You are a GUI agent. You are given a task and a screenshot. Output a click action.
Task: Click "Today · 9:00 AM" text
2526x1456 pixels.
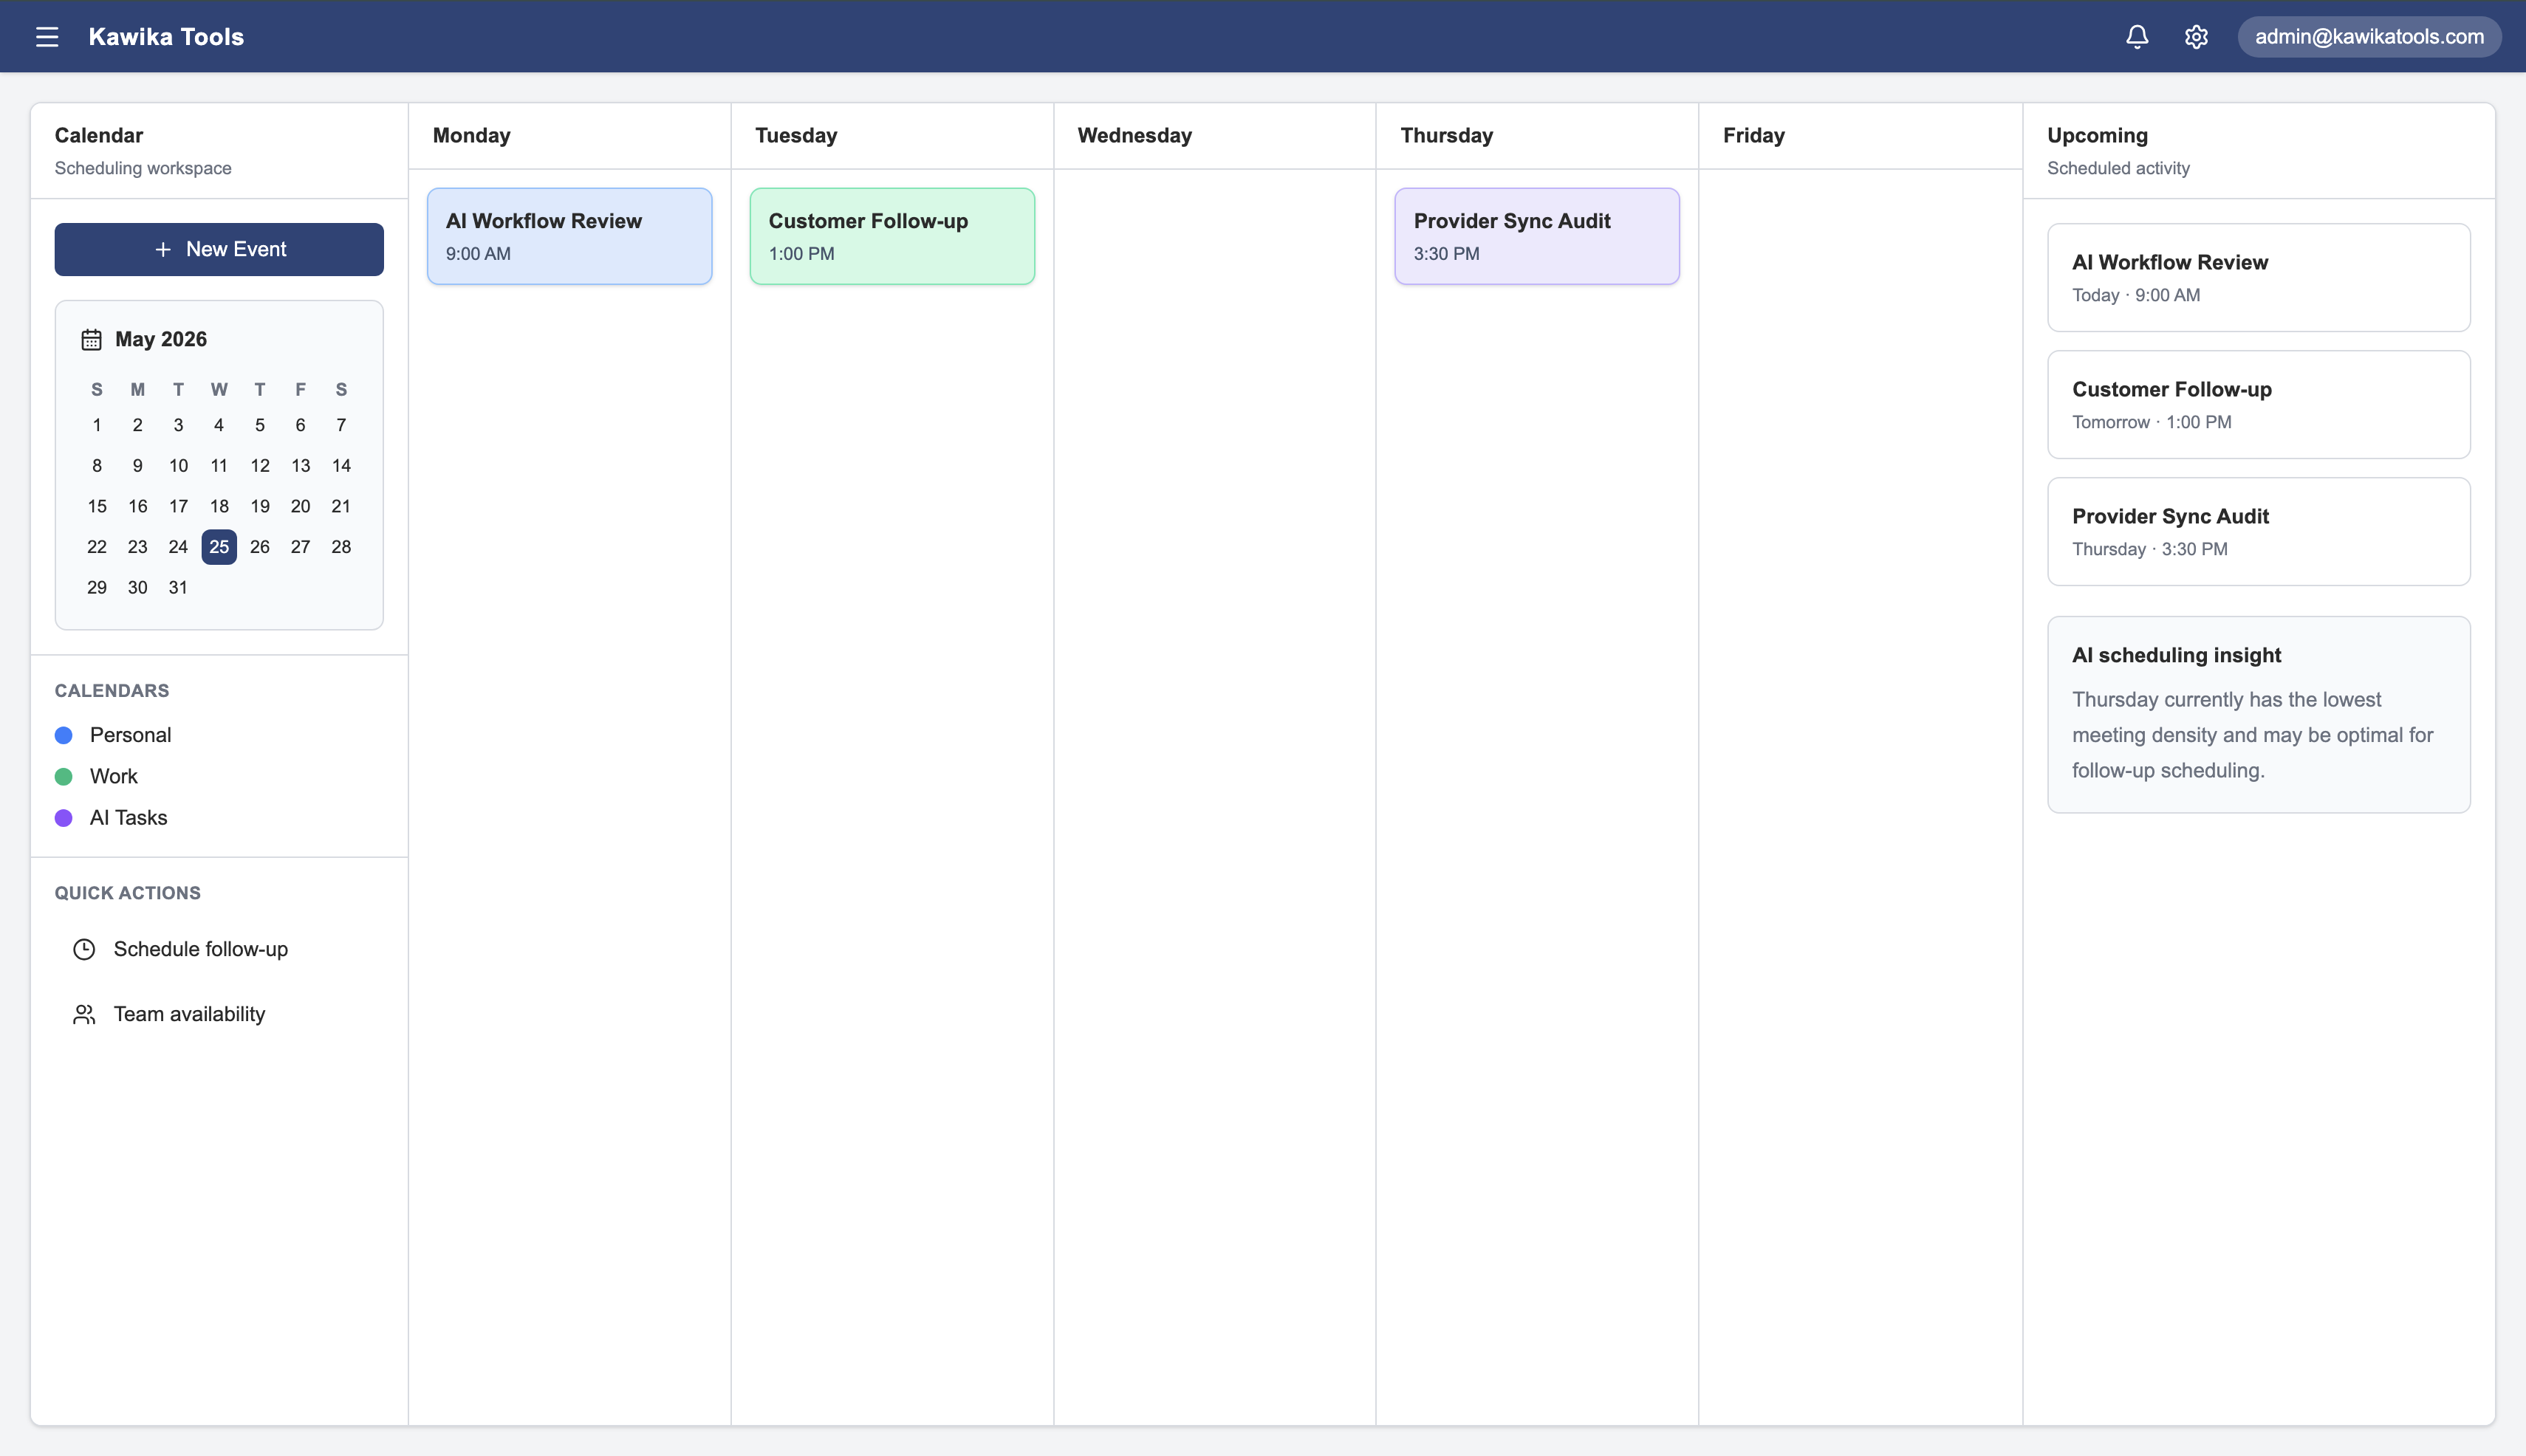2136,295
